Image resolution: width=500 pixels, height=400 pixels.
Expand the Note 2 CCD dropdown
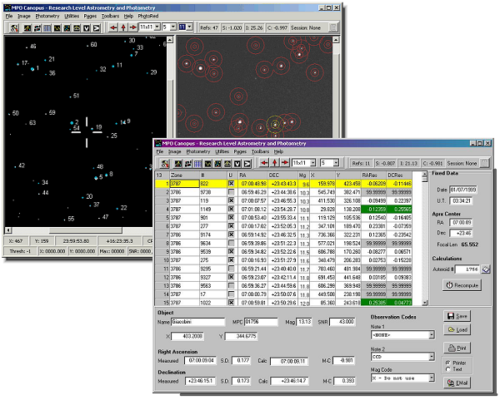point(432,357)
